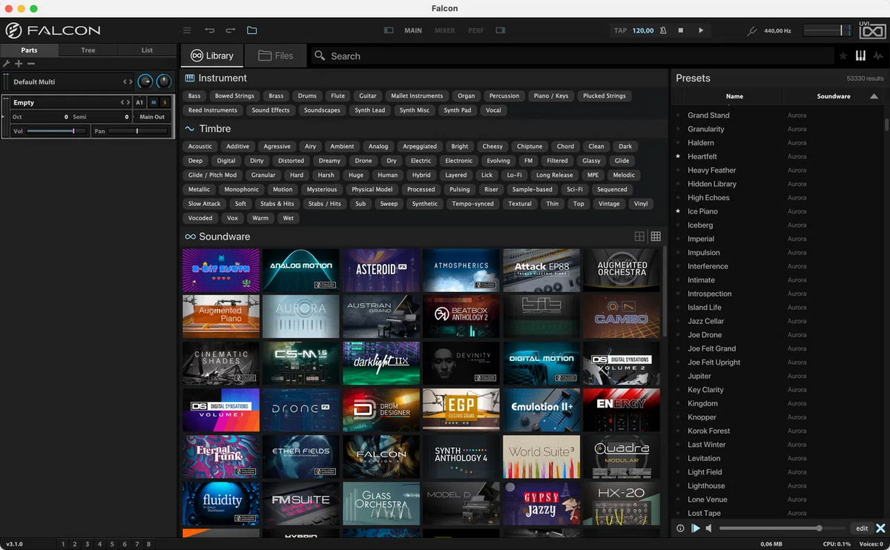The height and width of the screenshot is (550, 890).
Task: Toggle favorite star for Ice Piano preset
Action: coord(678,211)
